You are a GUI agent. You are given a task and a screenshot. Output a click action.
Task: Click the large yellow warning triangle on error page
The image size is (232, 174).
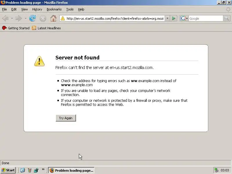tap(39, 61)
